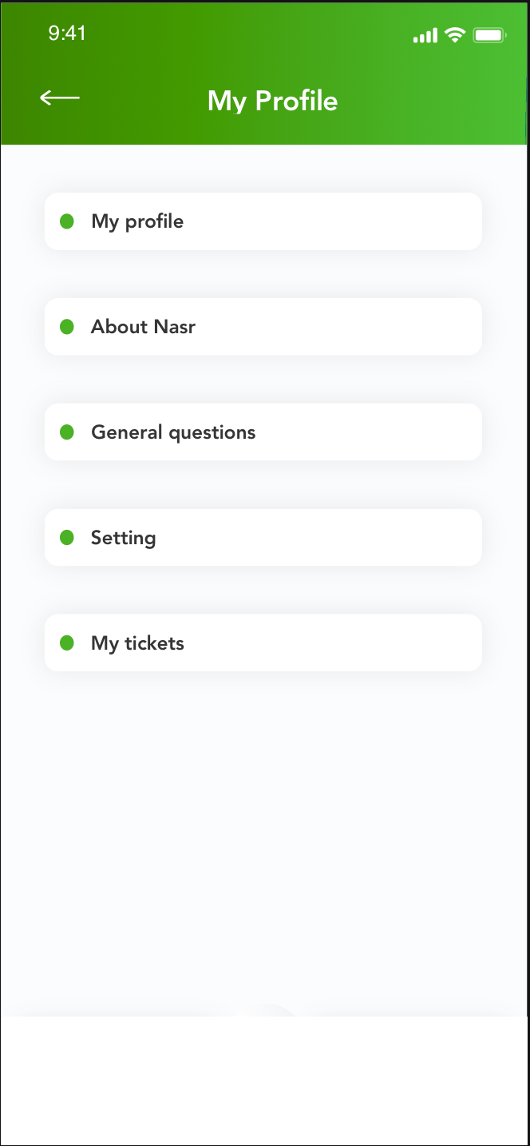This screenshot has height=1146, width=530.
Task: Tap the back arrow in header
Action: 60,97
